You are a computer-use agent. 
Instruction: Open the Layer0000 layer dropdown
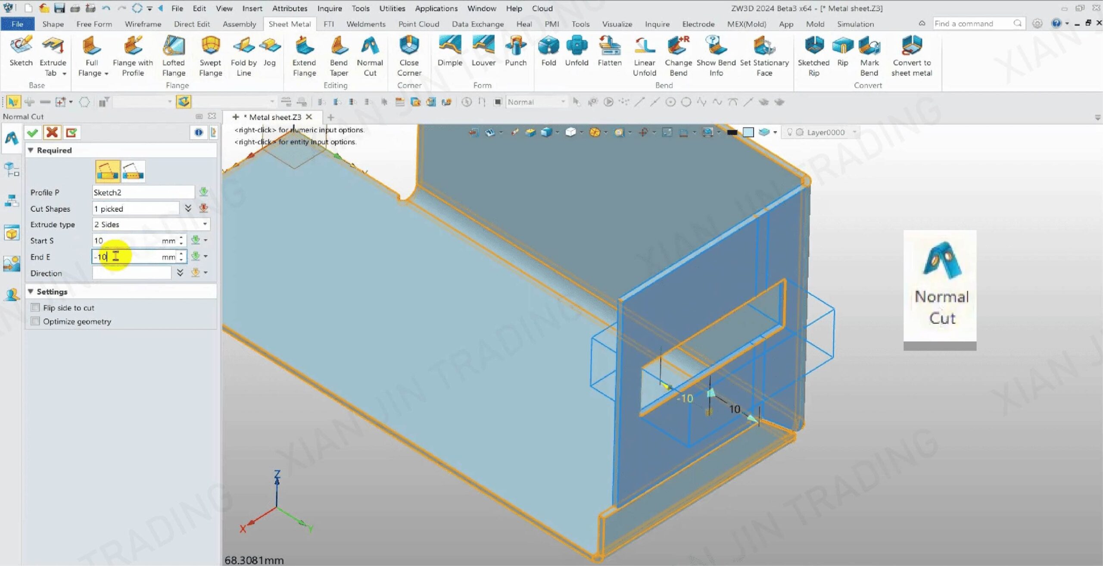854,132
